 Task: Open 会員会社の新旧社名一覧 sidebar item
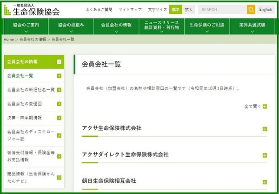click(x=34, y=90)
